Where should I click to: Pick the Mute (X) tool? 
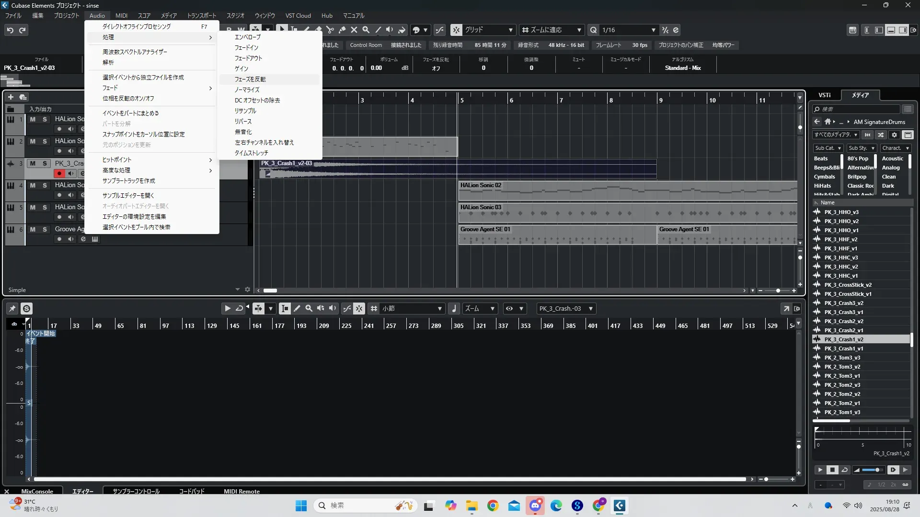354,30
